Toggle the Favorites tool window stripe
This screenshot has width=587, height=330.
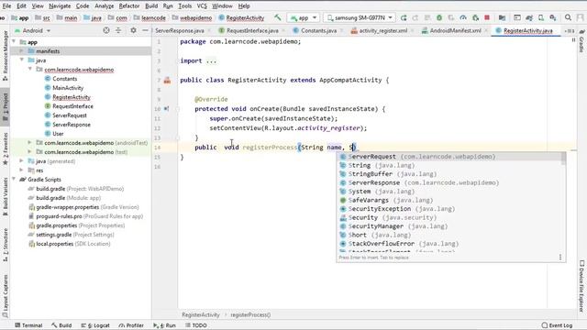click(6, 148)
